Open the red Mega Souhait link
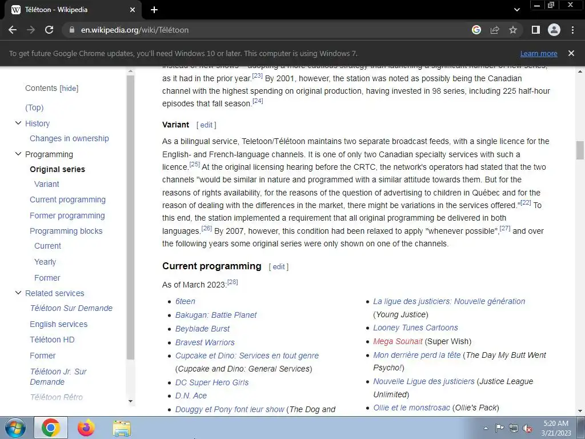585x439 pixels. click(x=398, y=341)
